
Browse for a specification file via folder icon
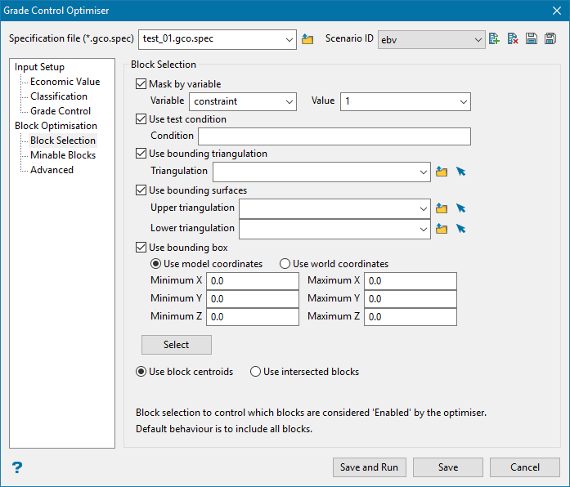307,39
